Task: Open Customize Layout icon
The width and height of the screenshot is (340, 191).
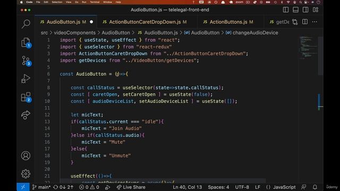Action: 316,10
